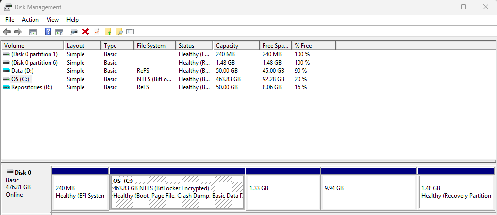Sort by the Capacity column header
497x215 pixels.
point(227,46)
